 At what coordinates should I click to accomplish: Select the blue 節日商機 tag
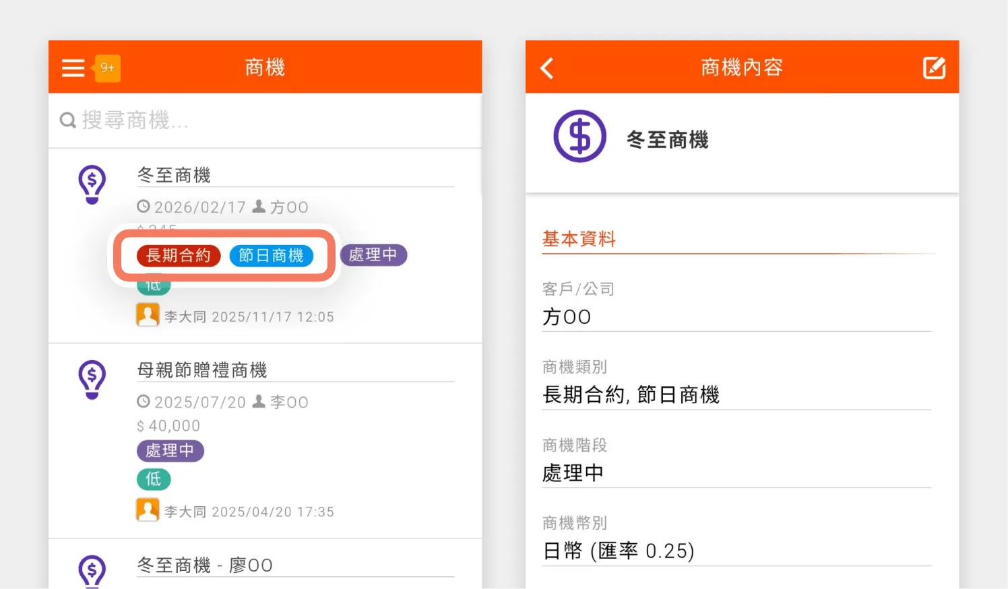click(x=272, y=256)
